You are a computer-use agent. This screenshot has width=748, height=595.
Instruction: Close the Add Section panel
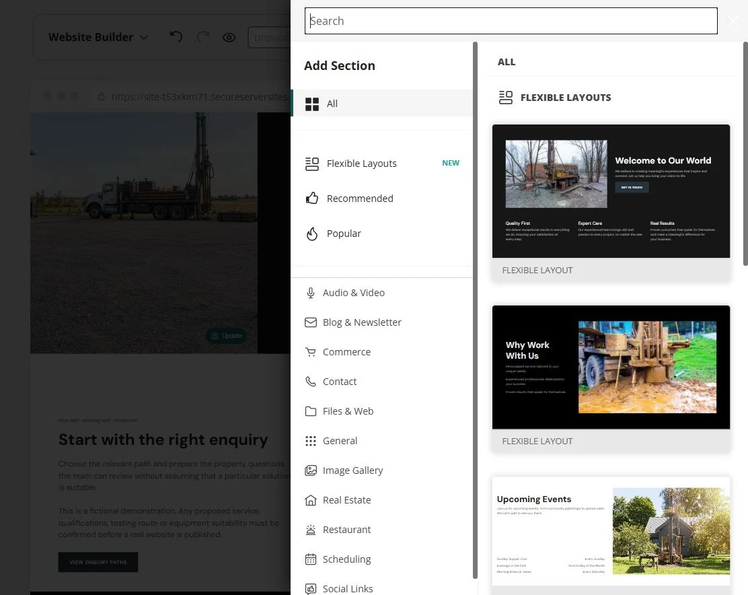coord(733,21)
